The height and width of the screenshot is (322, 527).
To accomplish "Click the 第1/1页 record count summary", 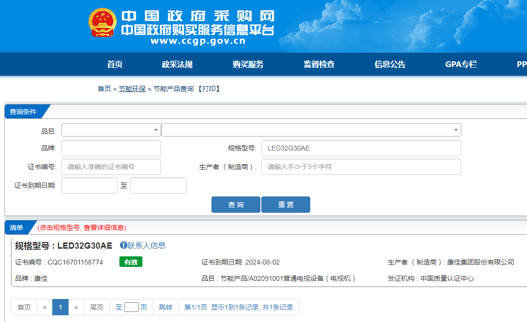I will (x=239, y=307).
